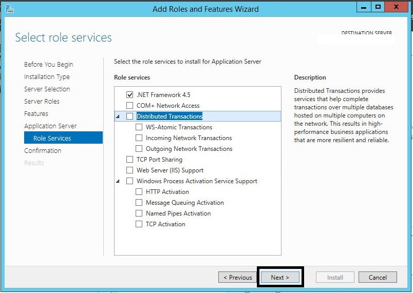Tick Incoming Network Transactions checkbox
This screenshot has width=413, height=293.
(x=139, y=138)
